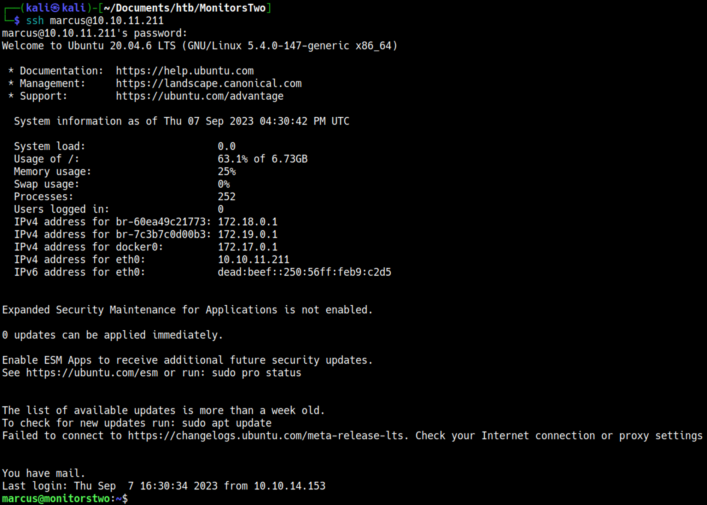Click the docker0 address 172.17.0.1

[247, 247]
